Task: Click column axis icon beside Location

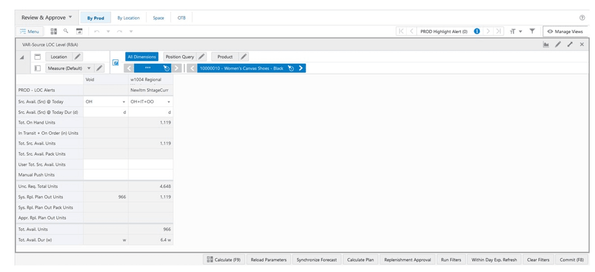Action: pos(37,57)
